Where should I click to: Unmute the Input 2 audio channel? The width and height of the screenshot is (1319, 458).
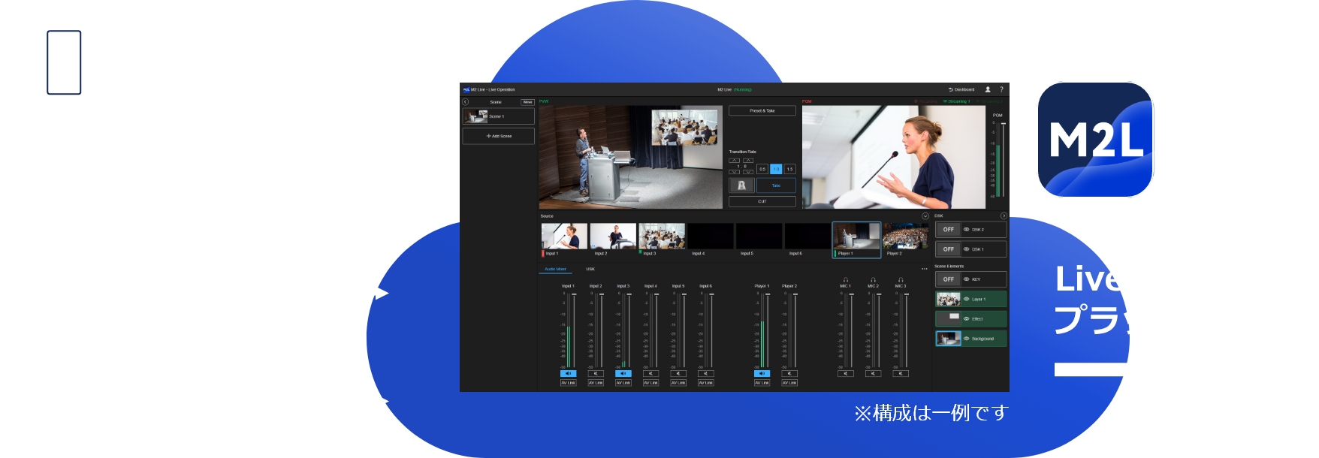(x=596, y=373)
